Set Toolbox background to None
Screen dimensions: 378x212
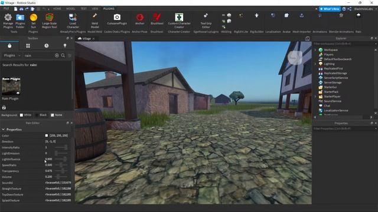tap(57, 115)
